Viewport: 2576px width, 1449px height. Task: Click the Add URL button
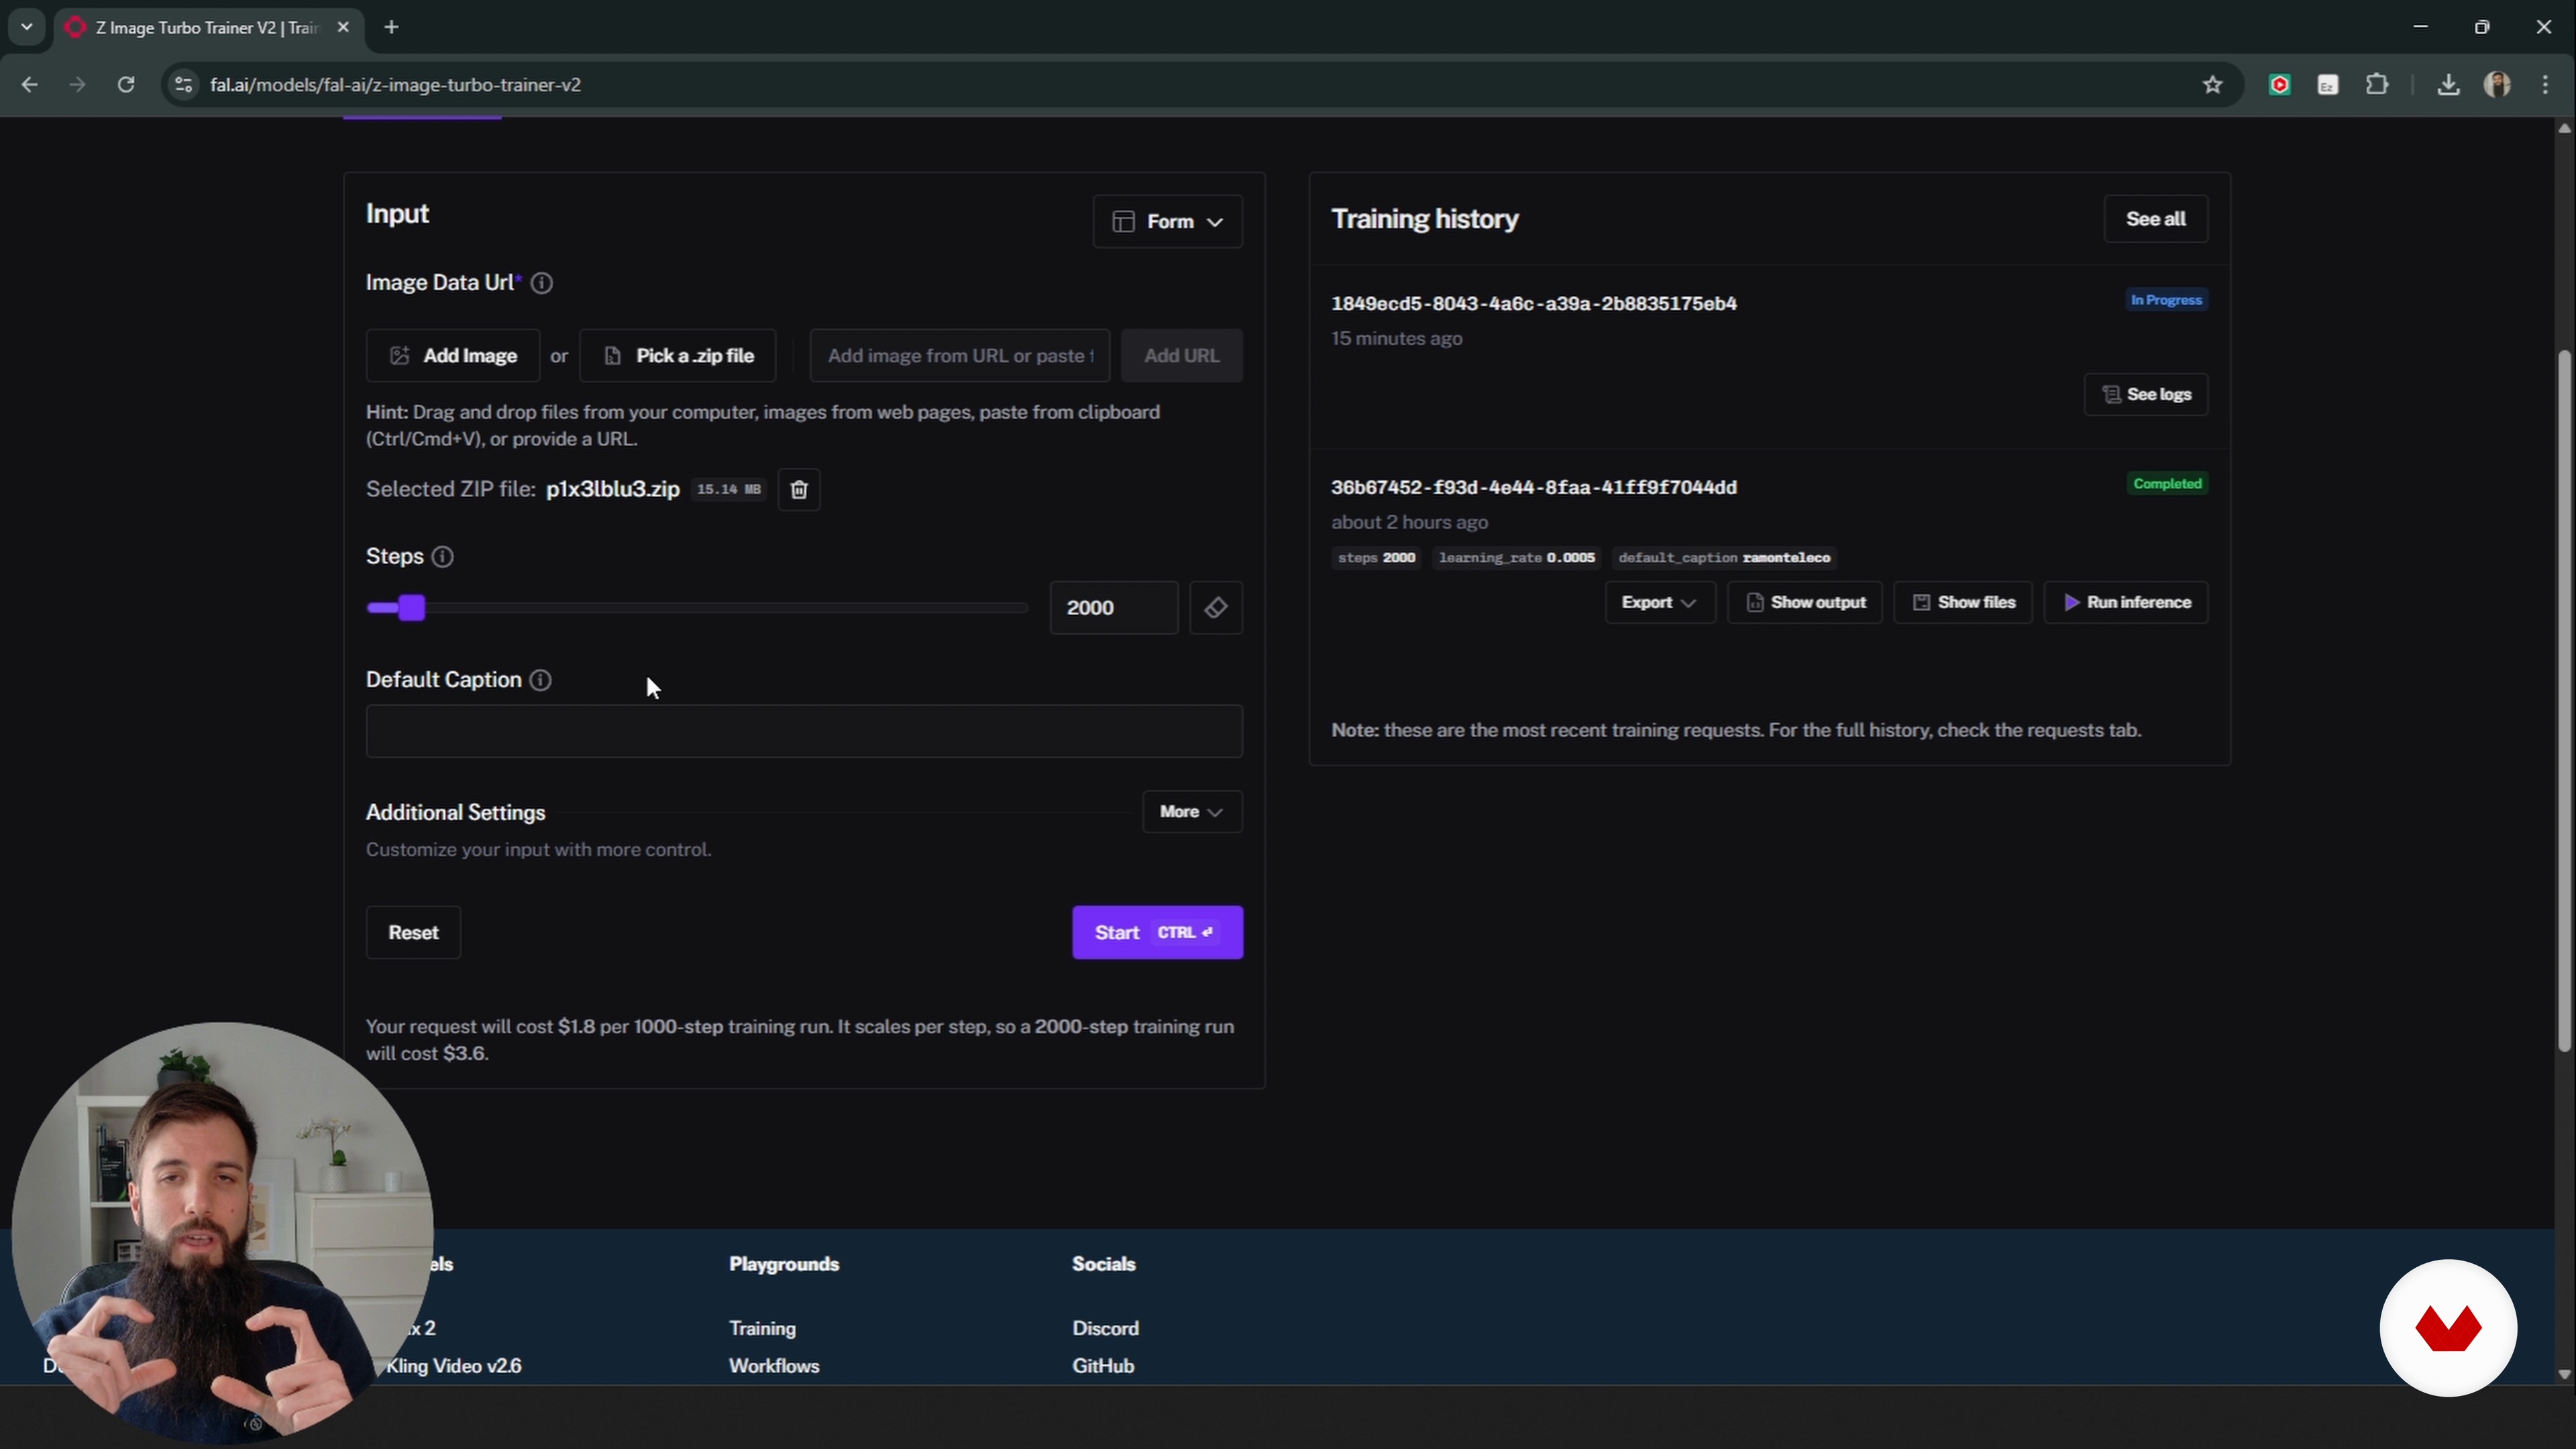[1182, 356]
